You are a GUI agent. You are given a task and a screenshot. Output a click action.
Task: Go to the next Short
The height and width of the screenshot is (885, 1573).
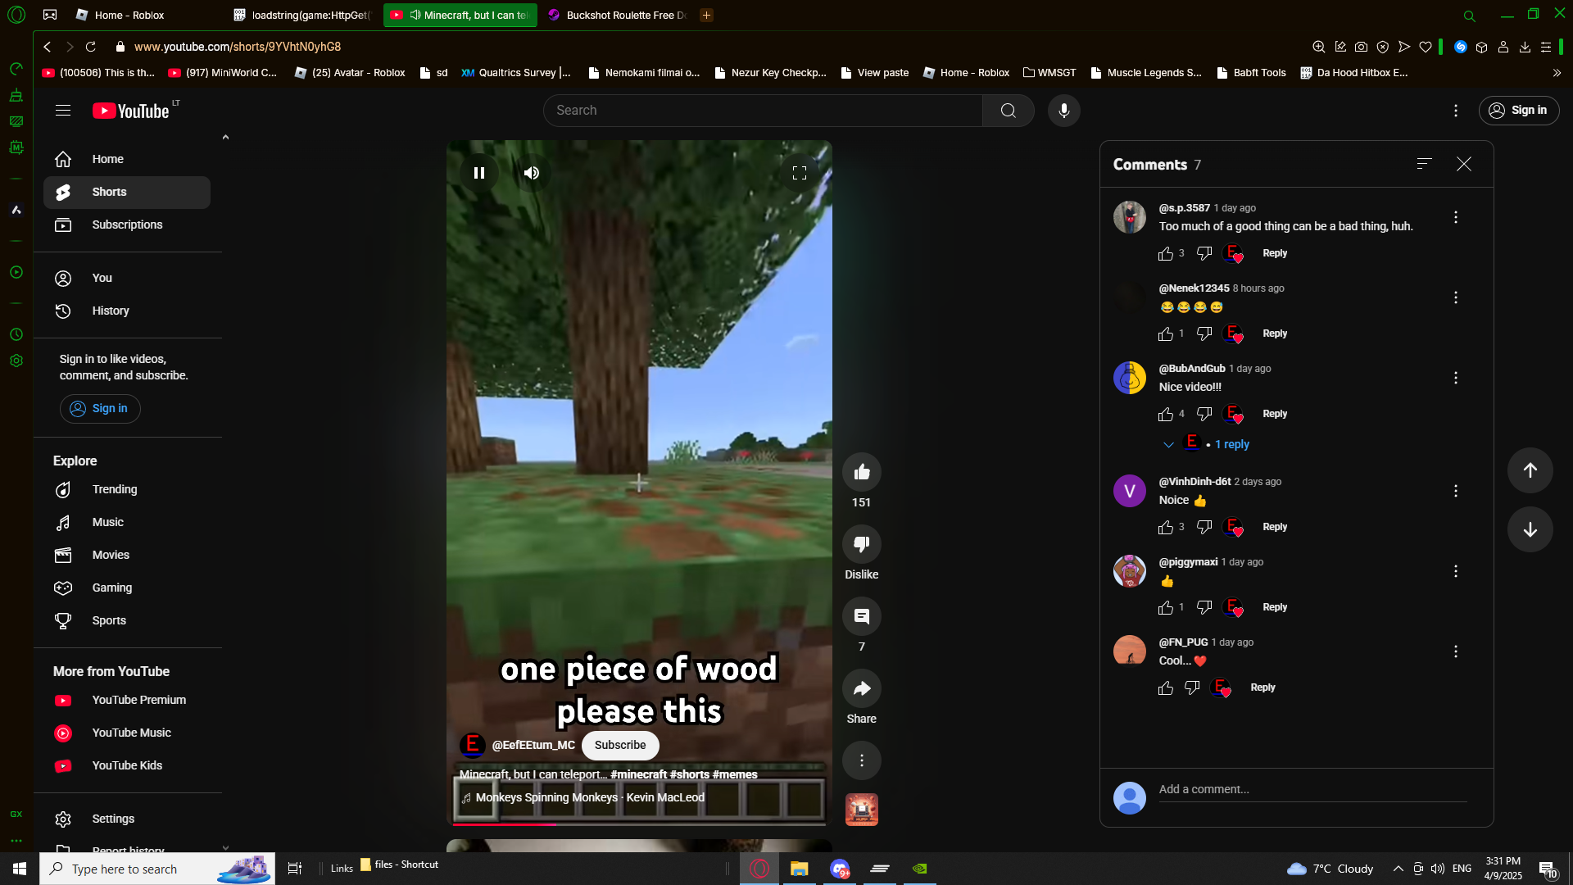tap(1530, 529)
